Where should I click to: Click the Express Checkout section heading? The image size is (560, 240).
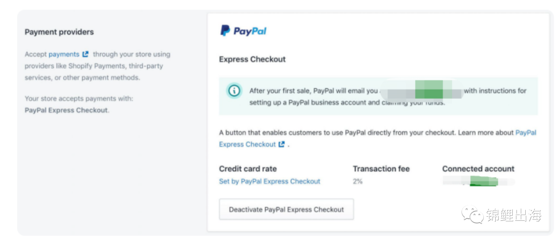252,59
